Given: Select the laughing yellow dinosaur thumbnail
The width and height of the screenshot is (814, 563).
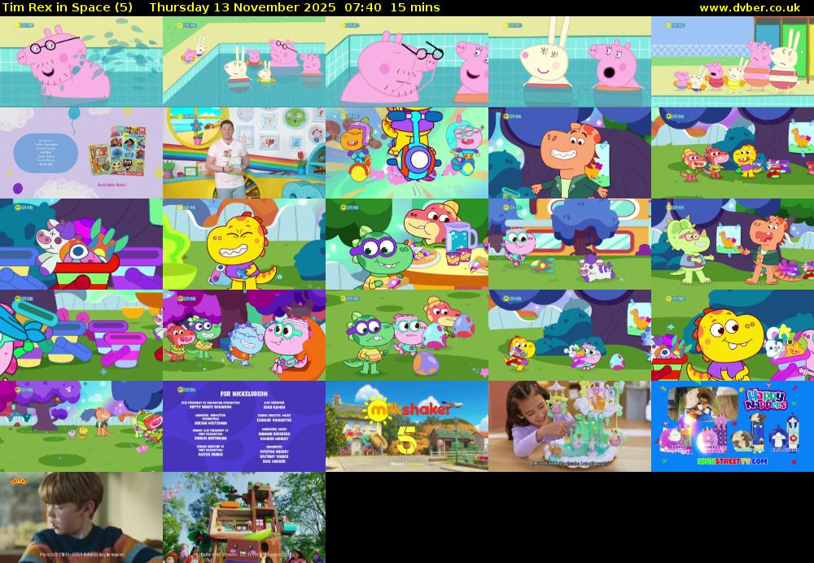Looking at the screenshot, I should [244, 244].
